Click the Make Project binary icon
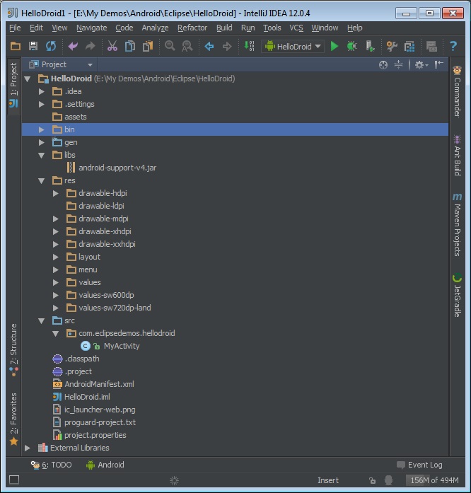This screenshot has width=471, height=493. click(x=250, y=47)
